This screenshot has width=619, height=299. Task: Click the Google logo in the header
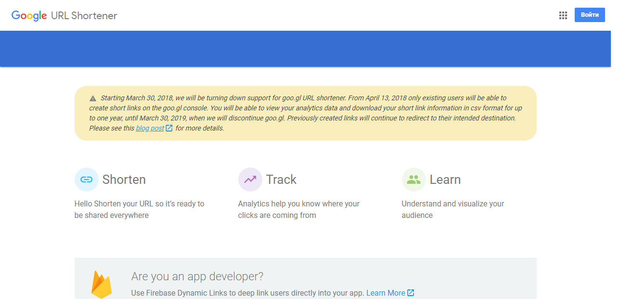coord(29,15)
